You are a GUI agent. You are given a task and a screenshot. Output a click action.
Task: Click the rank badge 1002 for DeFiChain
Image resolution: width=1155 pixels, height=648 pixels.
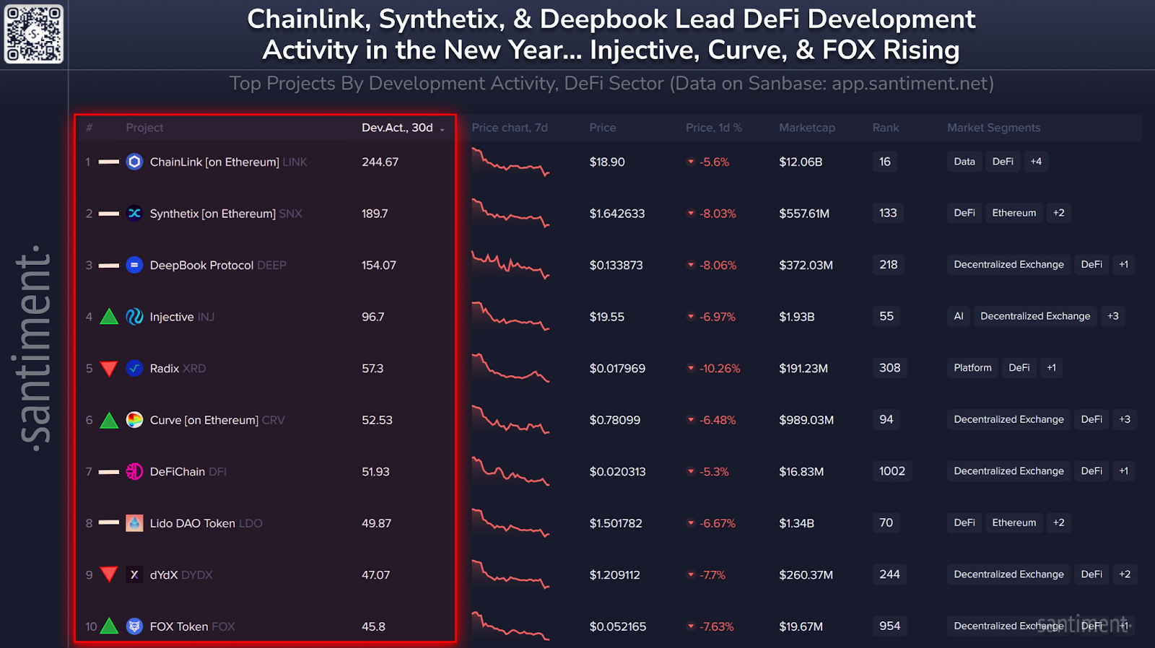[892, 471]
